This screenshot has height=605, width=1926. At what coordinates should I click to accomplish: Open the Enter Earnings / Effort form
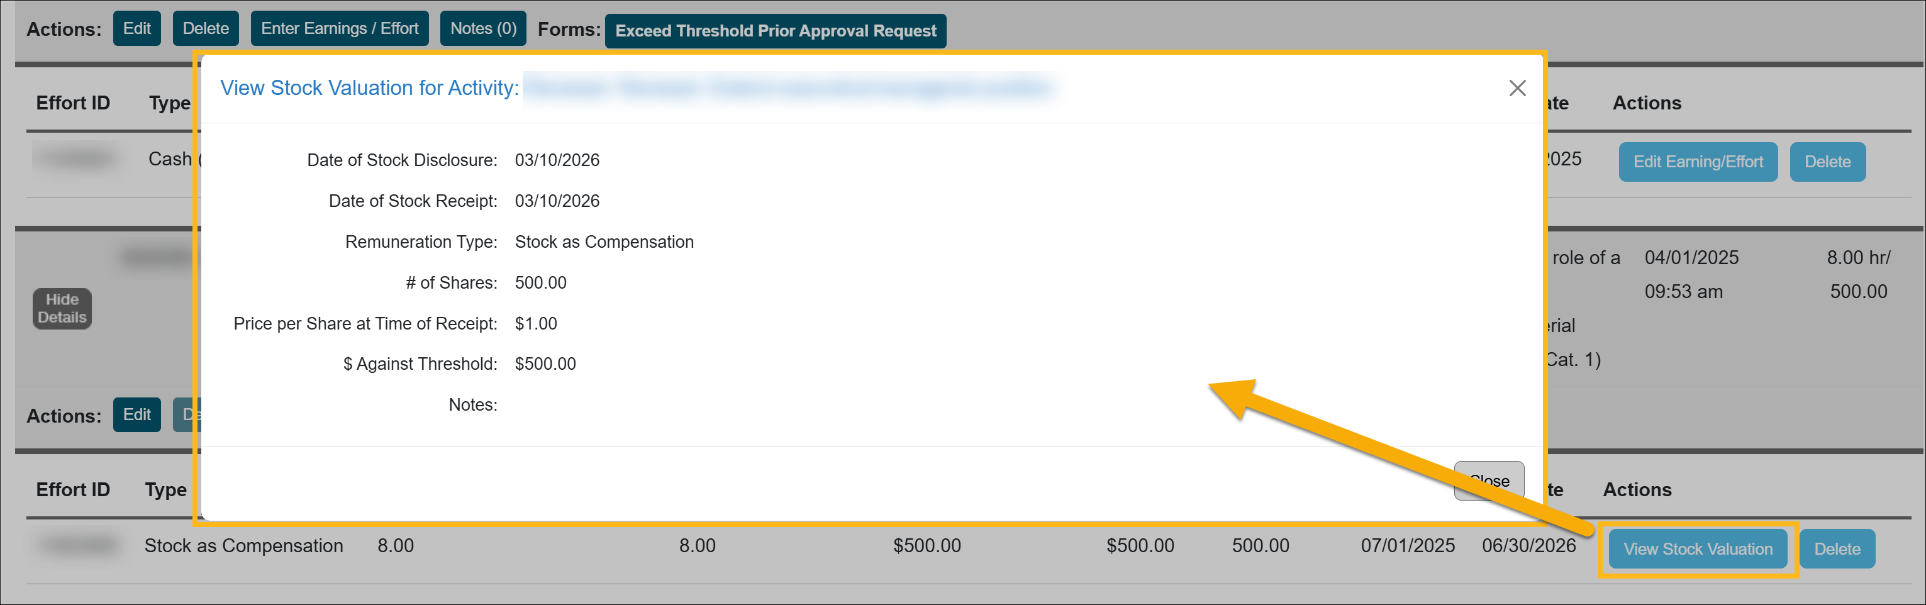340,28
